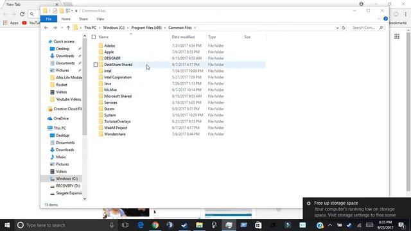Select the McAfee folder icon

(101, 90)
